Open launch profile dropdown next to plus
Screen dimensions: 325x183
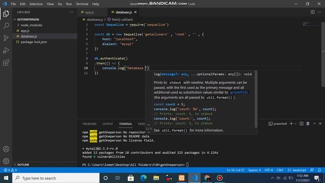tap(296, 124)
